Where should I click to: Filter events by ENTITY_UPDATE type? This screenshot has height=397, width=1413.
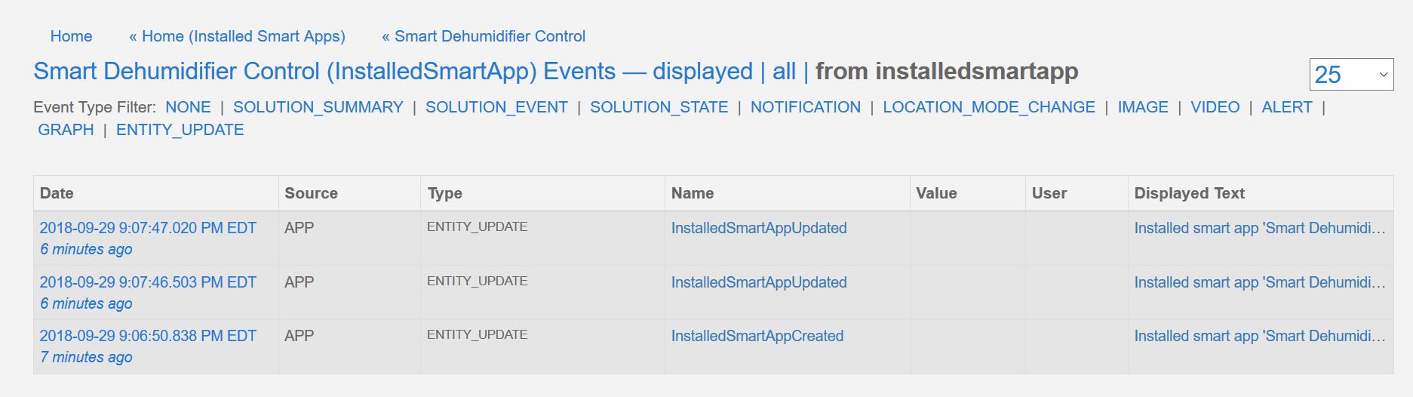click(180, 130)
